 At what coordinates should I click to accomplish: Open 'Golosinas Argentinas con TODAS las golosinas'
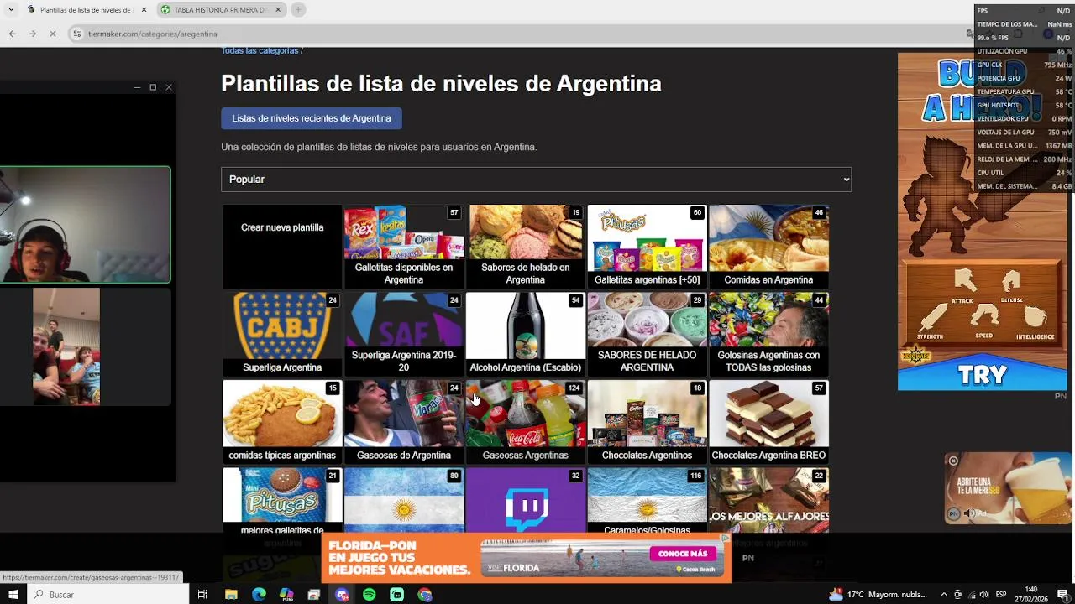coord(768,334)
